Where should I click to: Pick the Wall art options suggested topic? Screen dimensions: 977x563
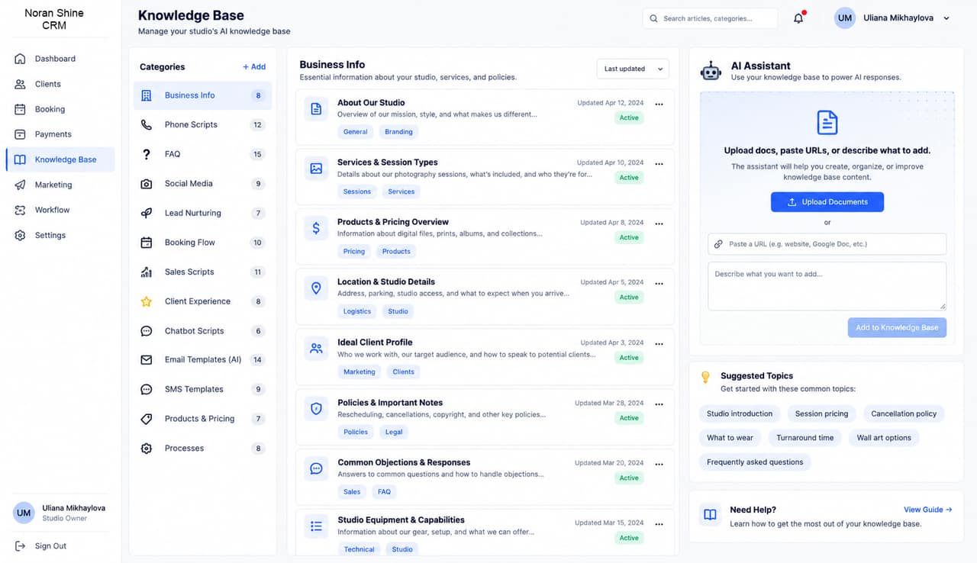(884, 438)
